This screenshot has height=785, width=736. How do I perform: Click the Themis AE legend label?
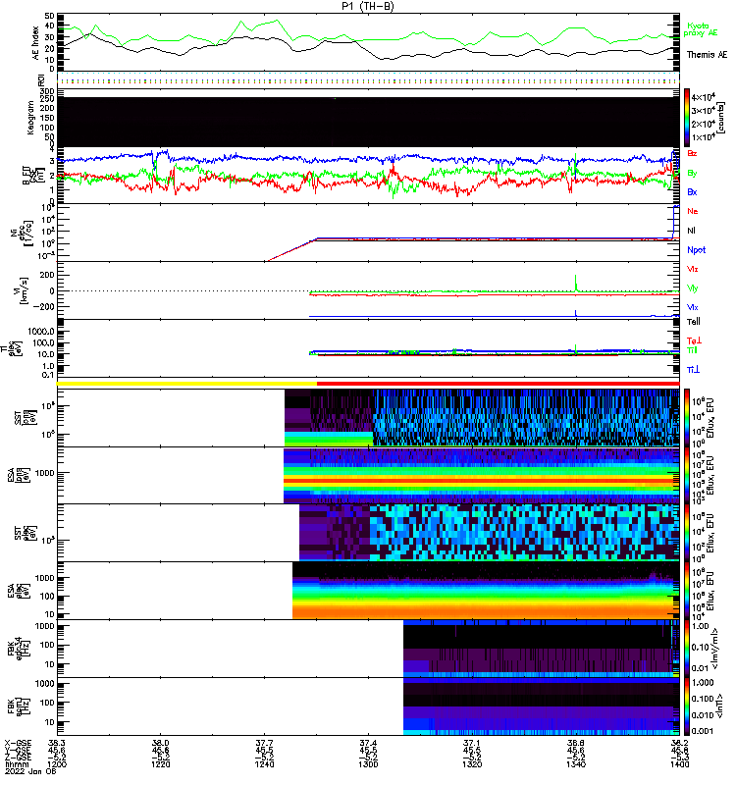pos(708,54)
